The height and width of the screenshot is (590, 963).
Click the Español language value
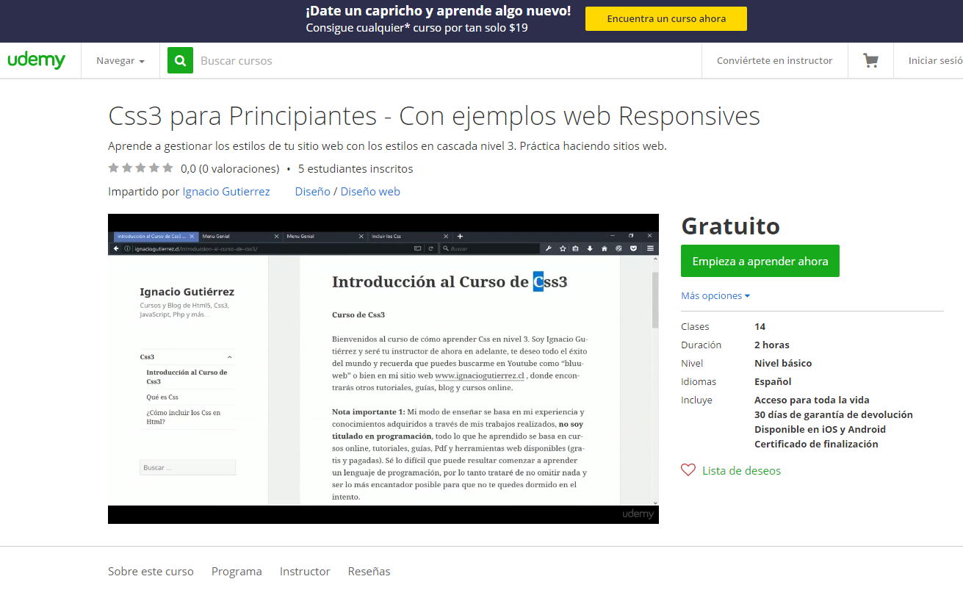[x=773, y=381]
